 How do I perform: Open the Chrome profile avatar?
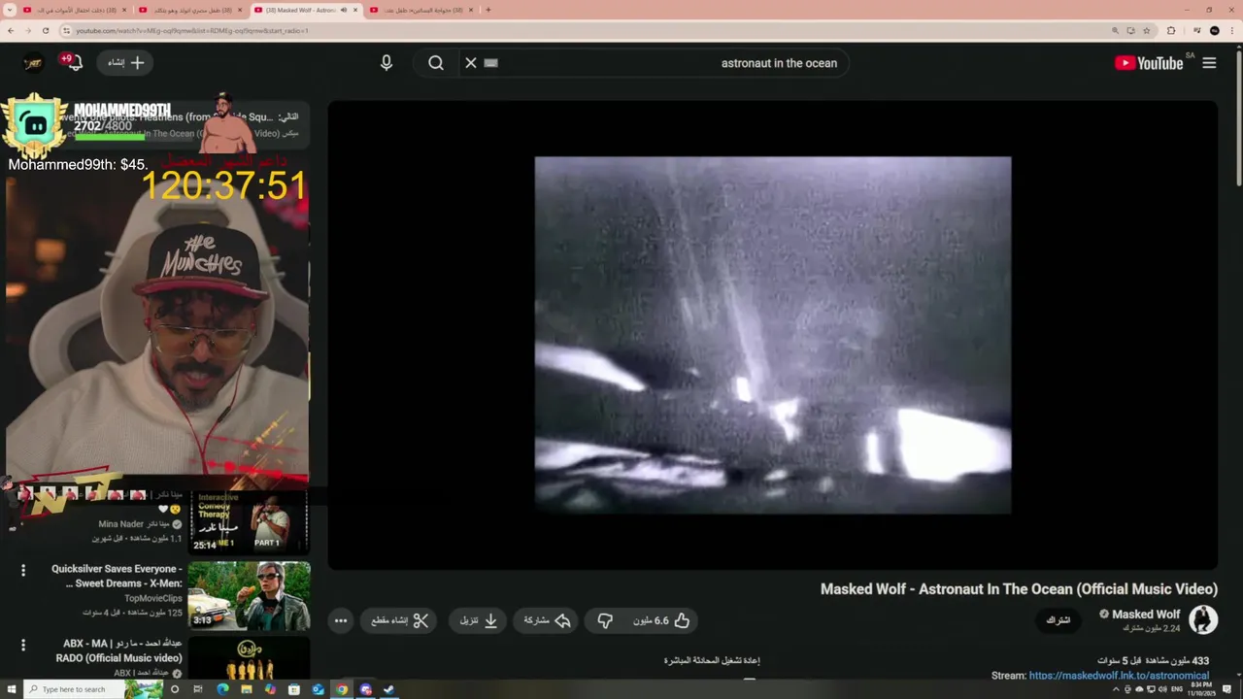[1214, 30]
